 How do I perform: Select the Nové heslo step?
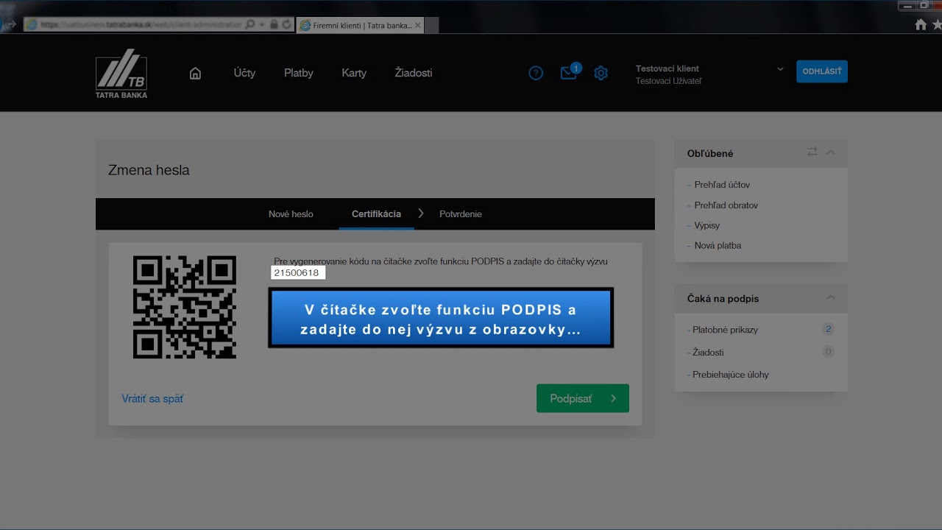tap(291, 213)
